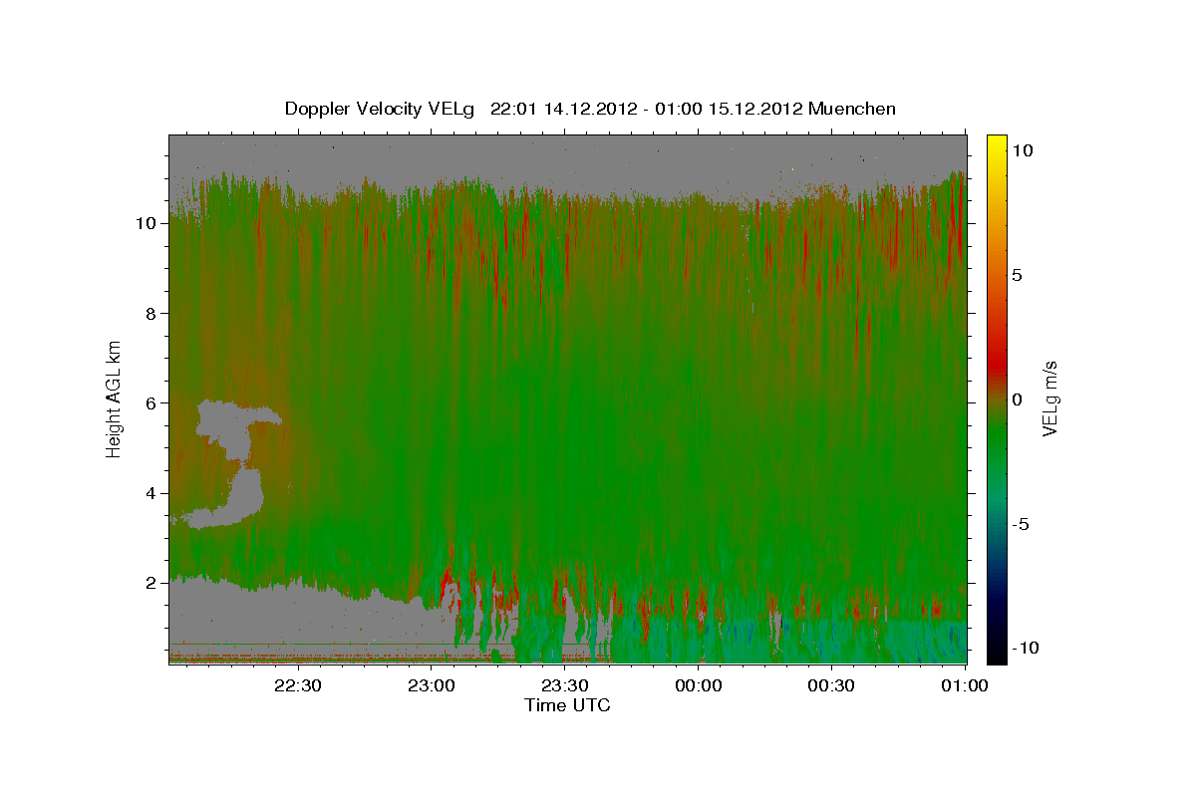Click the 01:00 time tick label

point(964,685)
